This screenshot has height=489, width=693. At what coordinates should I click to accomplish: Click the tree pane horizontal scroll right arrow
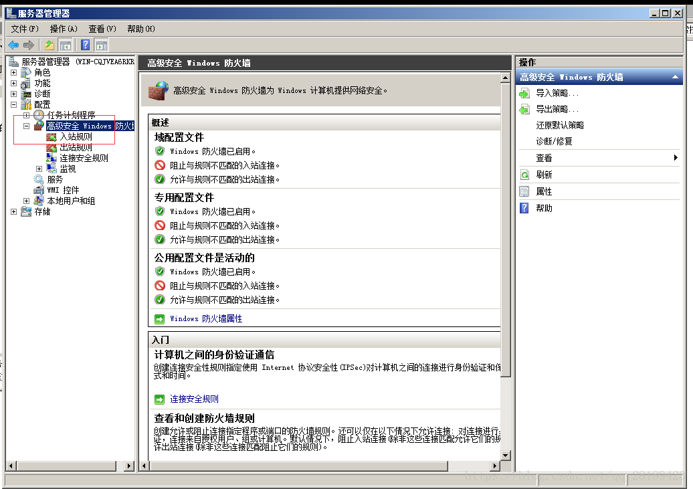129,466
